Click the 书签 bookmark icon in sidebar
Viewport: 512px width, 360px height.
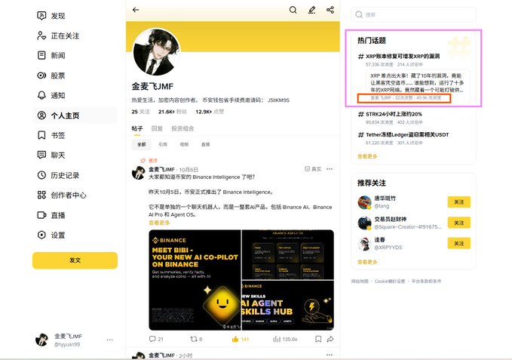(x=41, y=135)
